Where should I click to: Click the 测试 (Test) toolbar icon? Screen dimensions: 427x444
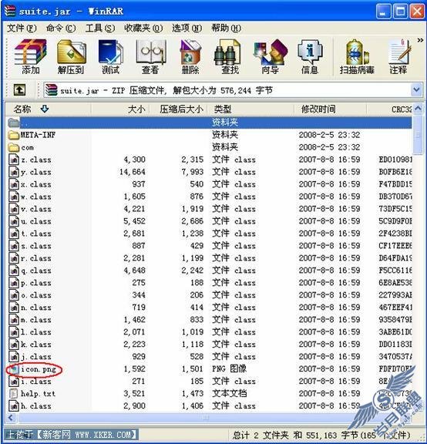point(111,56)
